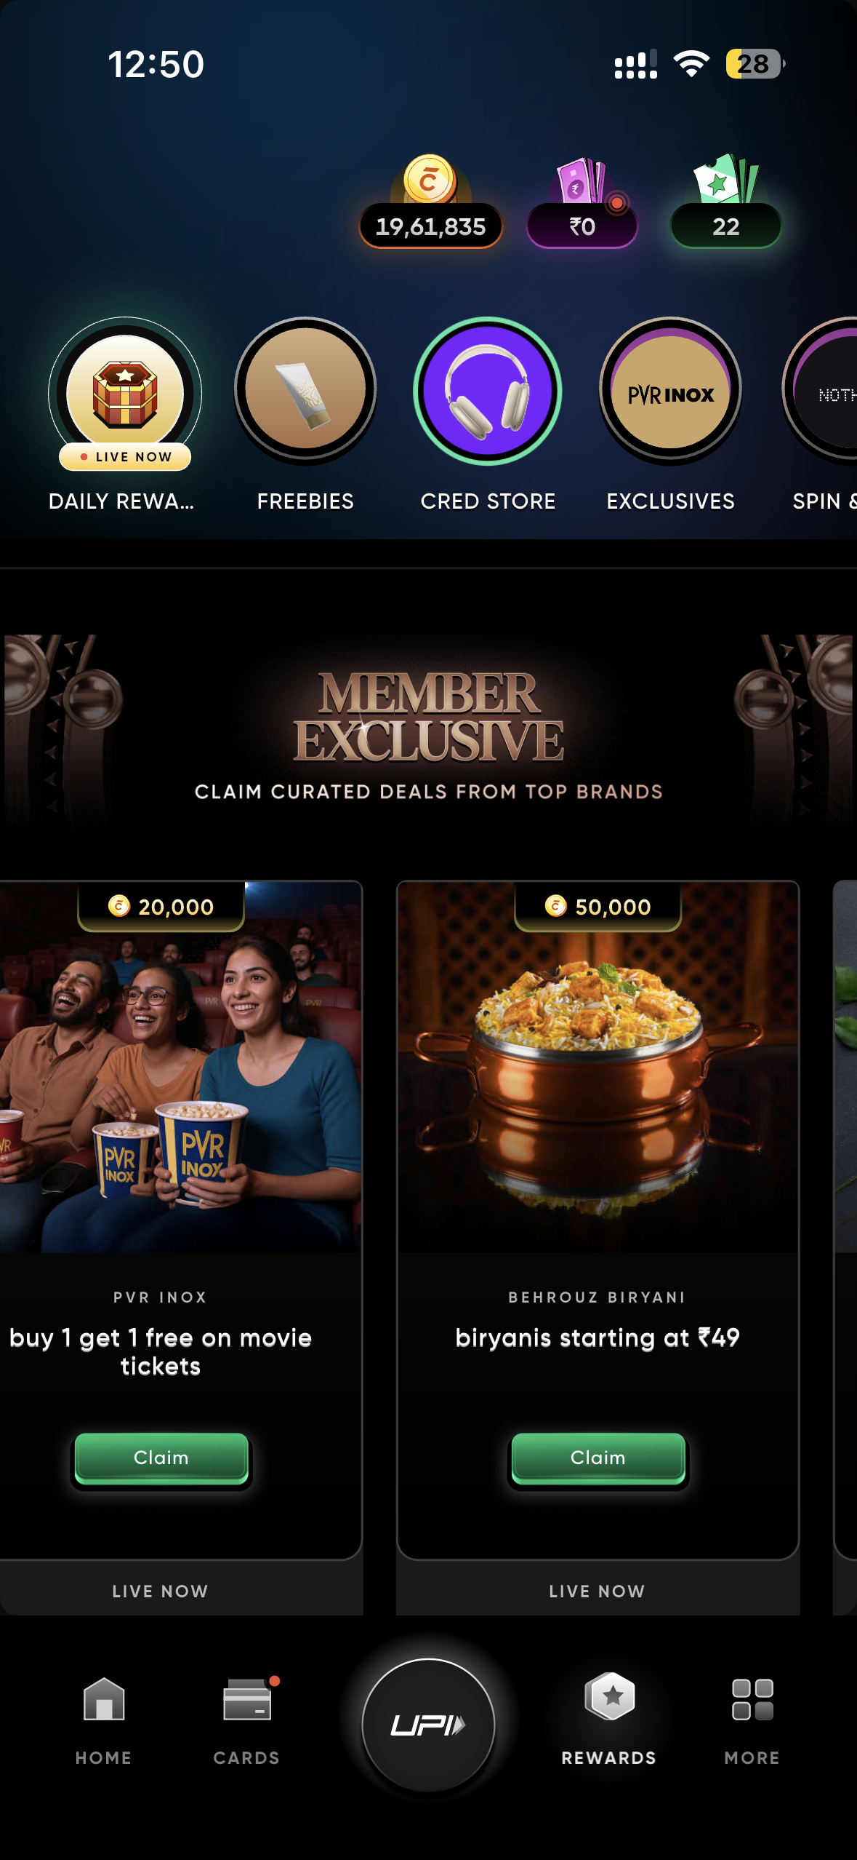Image resolution: width=857 pixels, height=1860 pixels.
Task: Tap the 20,000 coins price badge
Action: click(161, 907)
